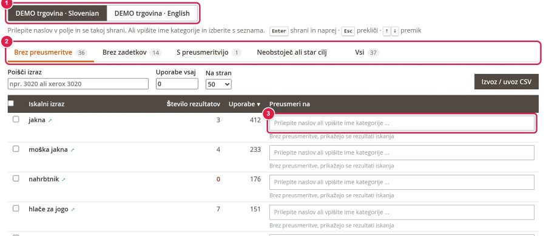Viewport: 546px width, 236px height.
Task: Click usage value 233
Action: [x=255, y=149]
